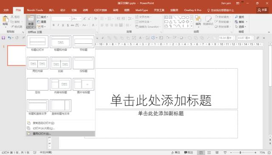Image resolution: width=272 pixels, height=155 pixels.
Task: Open the Select (选择) dropdown
Action: [241, 26]
